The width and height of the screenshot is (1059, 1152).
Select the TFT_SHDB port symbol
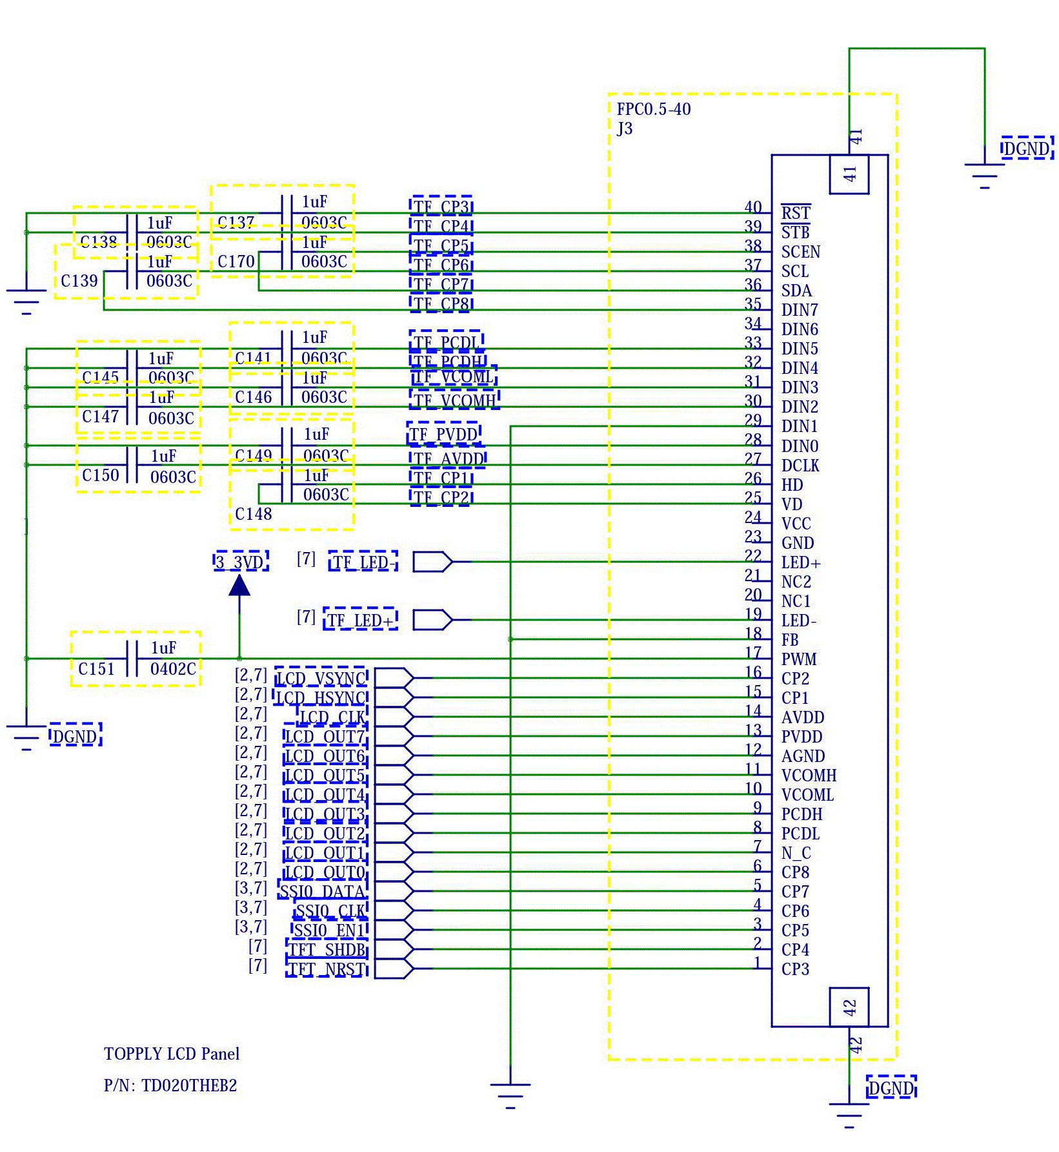[x=394, y=949]
